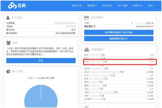The height and width of the screenshot is (108, 162).
Task: Click 使用绑定的银行卡进行充值 button
Action: point(119,32)
